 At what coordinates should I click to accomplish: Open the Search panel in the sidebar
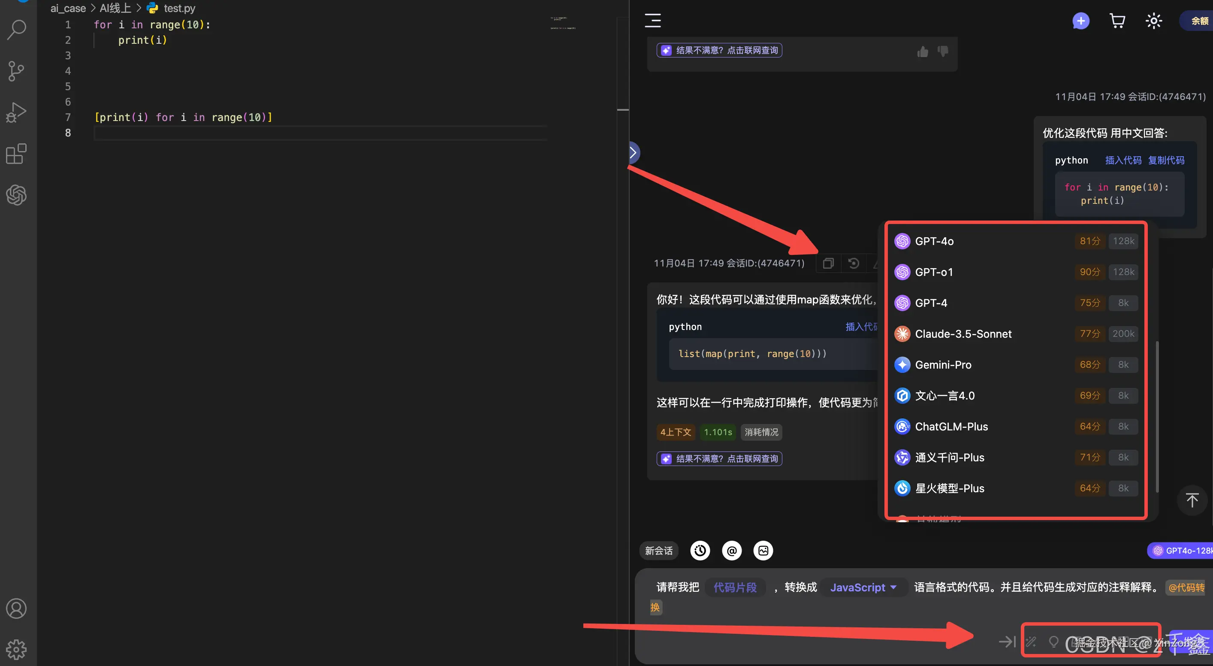[x=16, y=29]
